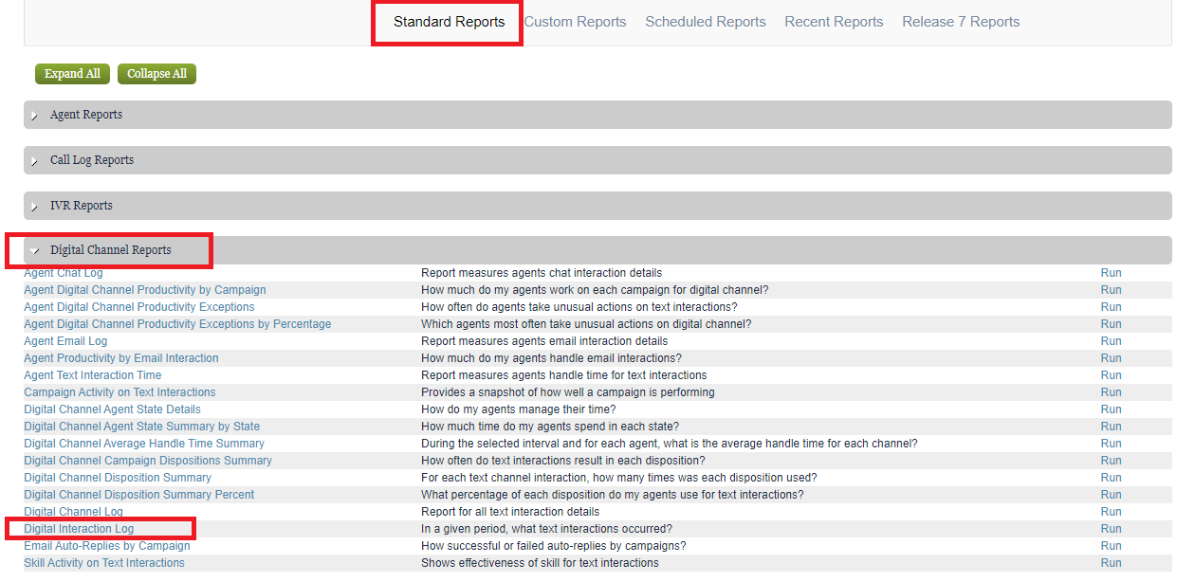1195x582 pixels.
Task: Expand the Agent Reports section
Action: pos(597,115)
